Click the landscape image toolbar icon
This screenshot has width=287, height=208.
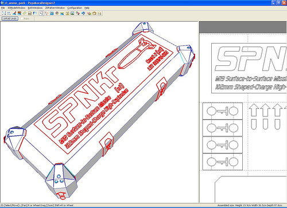[x=72, y=13]
